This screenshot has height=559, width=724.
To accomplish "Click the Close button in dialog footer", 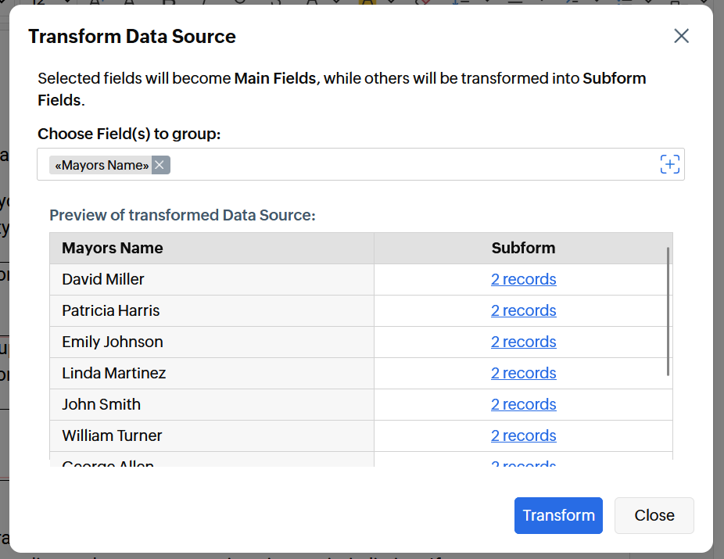I will (x=654, y=515).
